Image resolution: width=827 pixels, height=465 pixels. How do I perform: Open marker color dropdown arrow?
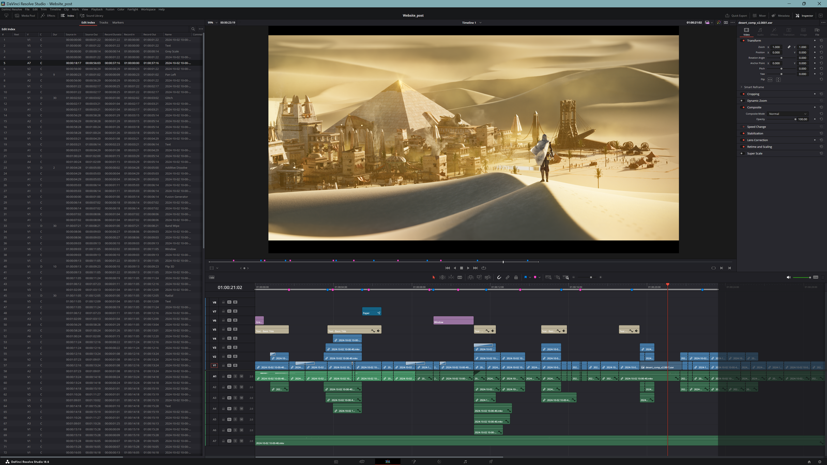pyautogui.click(x=539, y=277)
